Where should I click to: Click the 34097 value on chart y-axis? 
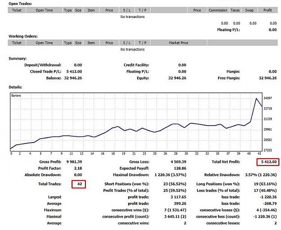coord(268,98)
